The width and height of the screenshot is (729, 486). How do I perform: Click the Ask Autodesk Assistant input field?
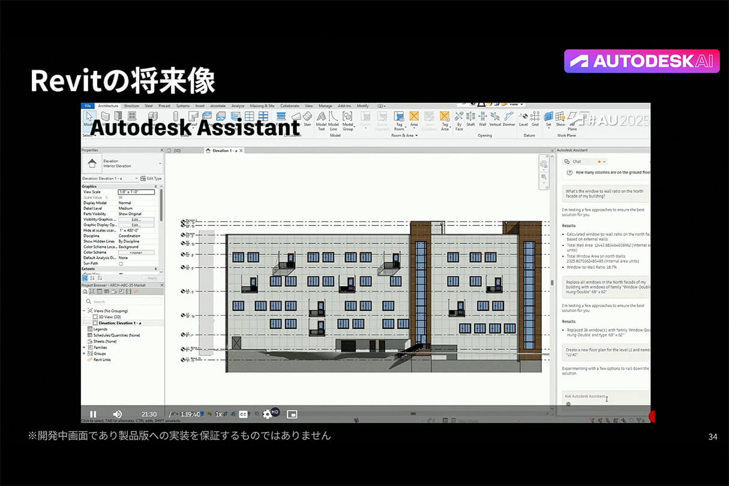pyautogui.click(x=603, y=397)
